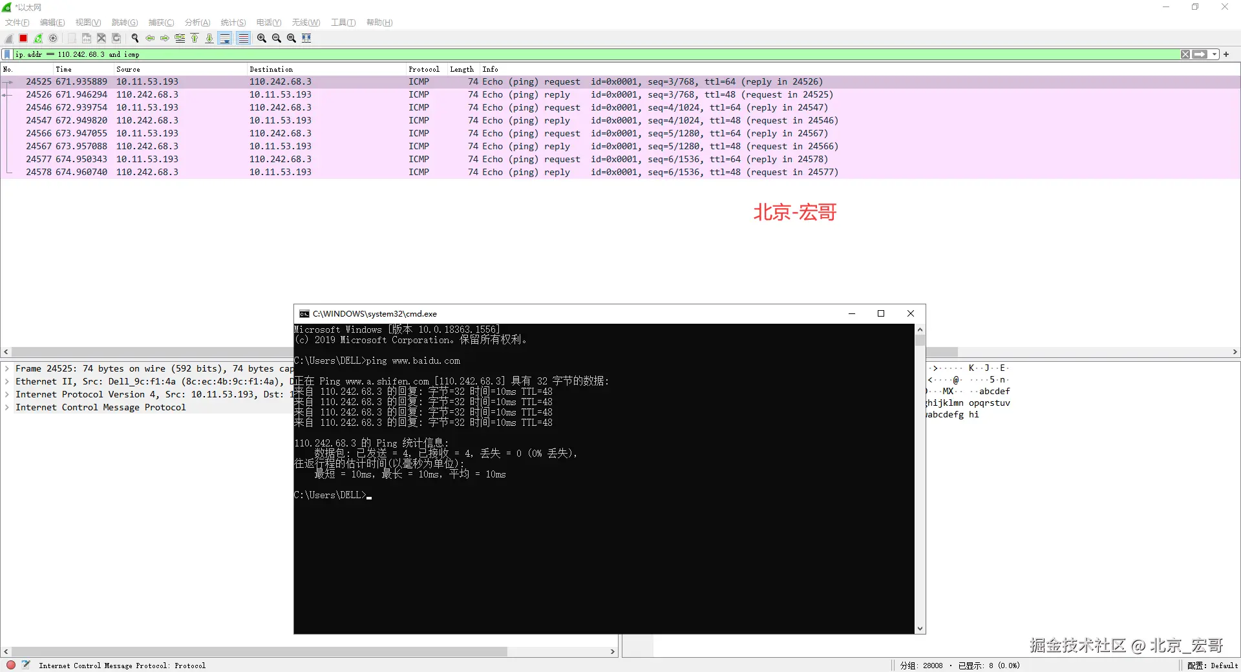Image resolution: width=1241 pixels, height=672 pixels.
Task: Select packet 24578 row
Action: point(620,173)
